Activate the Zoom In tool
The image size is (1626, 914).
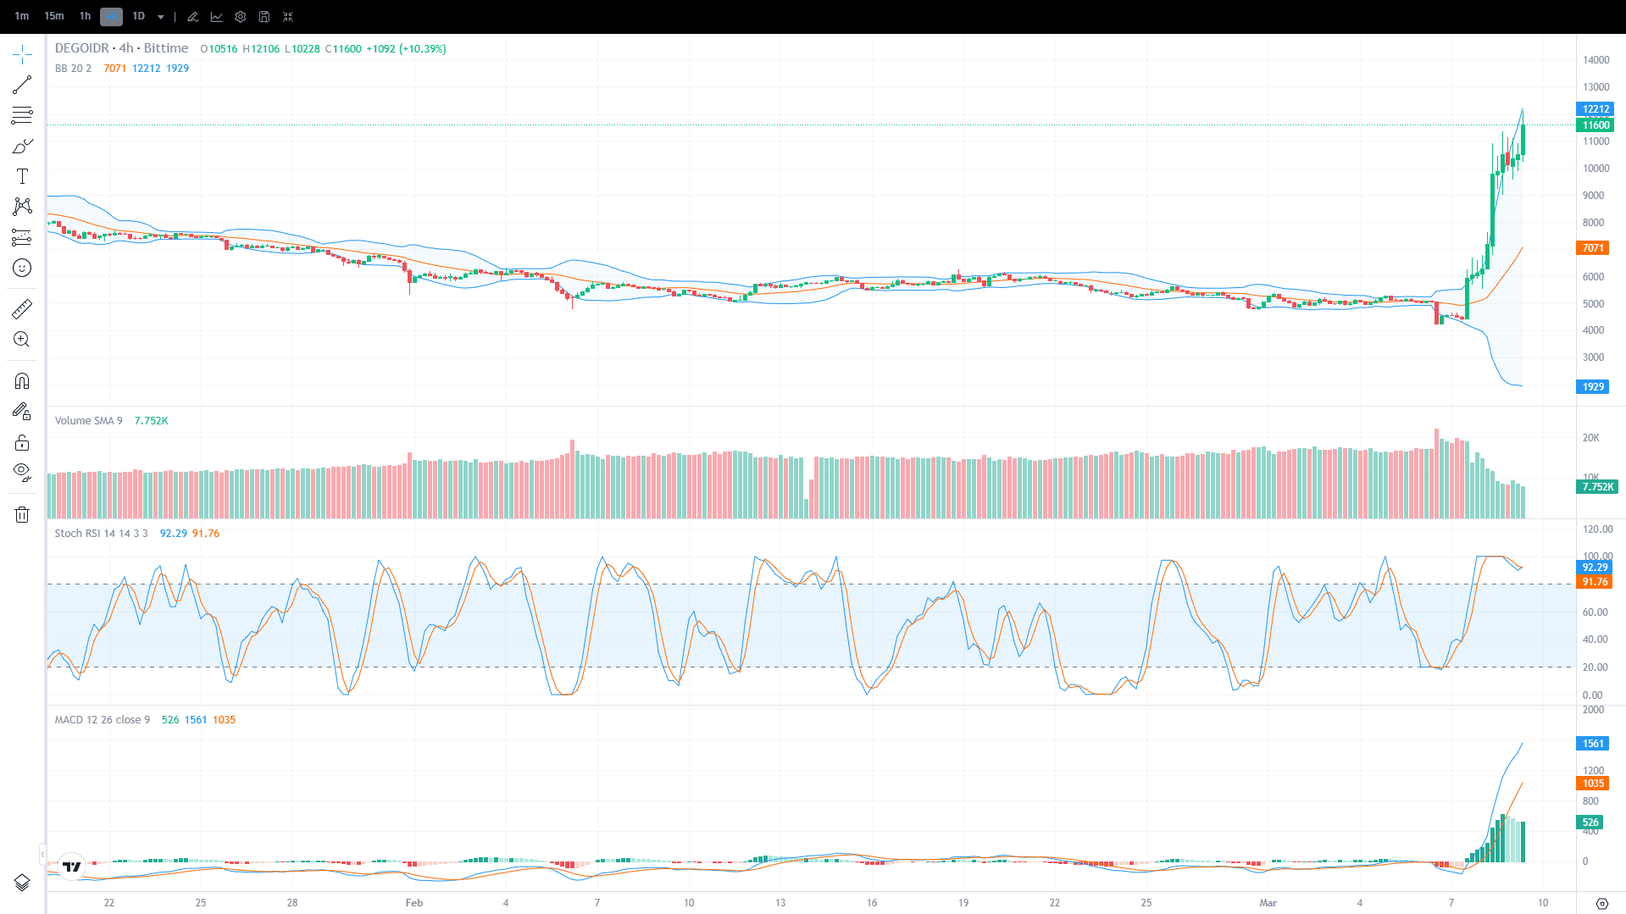pos(22,339)
